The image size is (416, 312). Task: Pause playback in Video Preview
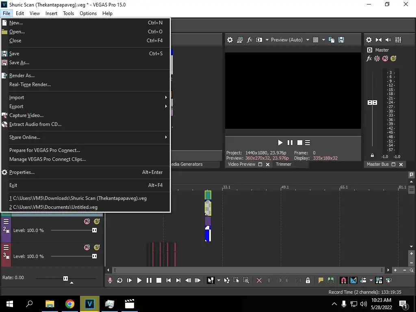click(x=290, y=143)
